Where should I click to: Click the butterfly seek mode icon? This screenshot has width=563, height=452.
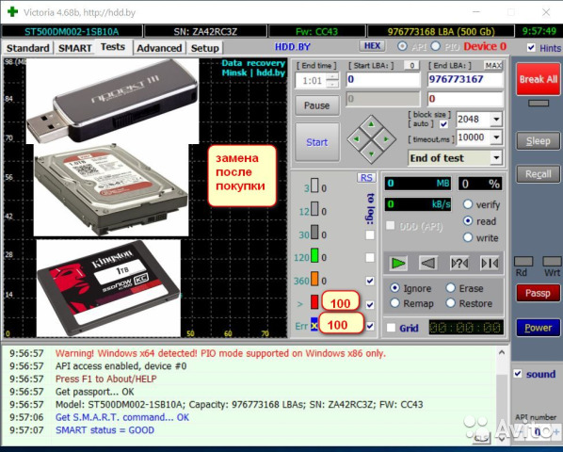coord(490,263)
